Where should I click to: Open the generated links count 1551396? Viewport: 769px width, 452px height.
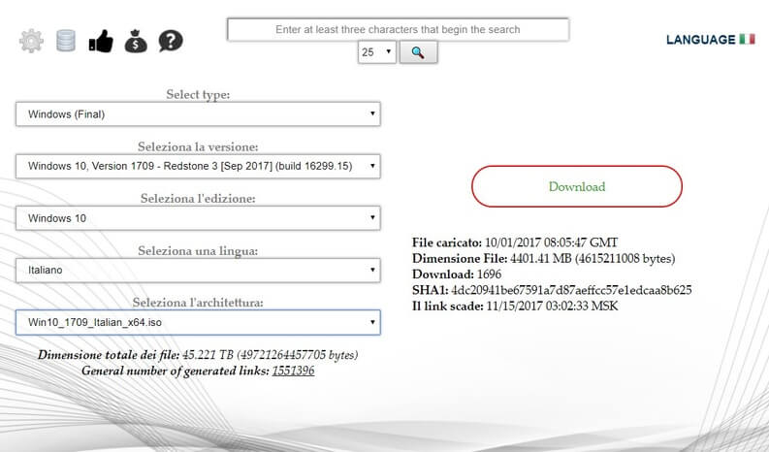click(293, 371)
